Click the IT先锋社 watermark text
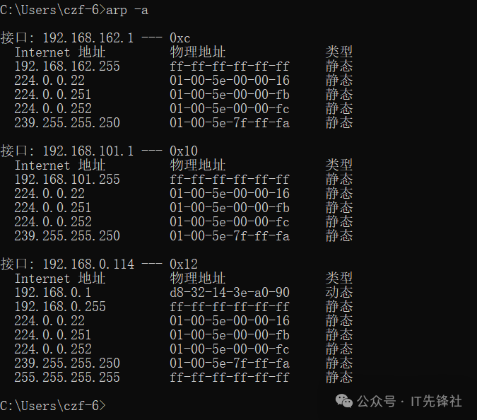477x420 pixels. coord(436,401)
